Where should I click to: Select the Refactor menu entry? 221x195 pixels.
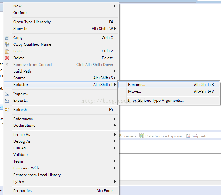61,85
